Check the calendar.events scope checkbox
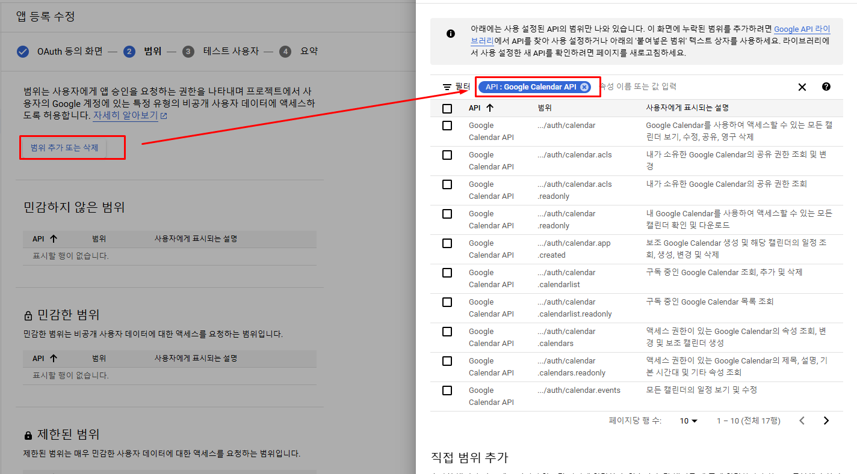The image size is (857, 474). (447, 390)
